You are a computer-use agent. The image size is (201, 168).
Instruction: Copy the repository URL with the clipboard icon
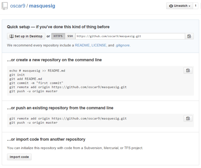click(x=189, y=36)
